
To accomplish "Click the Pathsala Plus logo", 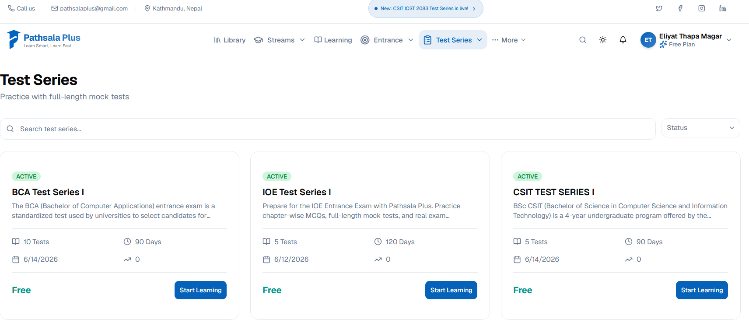I will coord(44,39).
